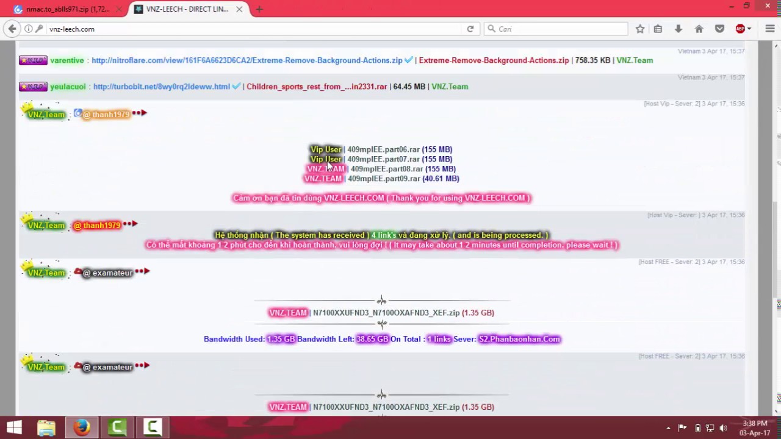Click the server name S2.Phanbaonhan.Com

point(519,339)
